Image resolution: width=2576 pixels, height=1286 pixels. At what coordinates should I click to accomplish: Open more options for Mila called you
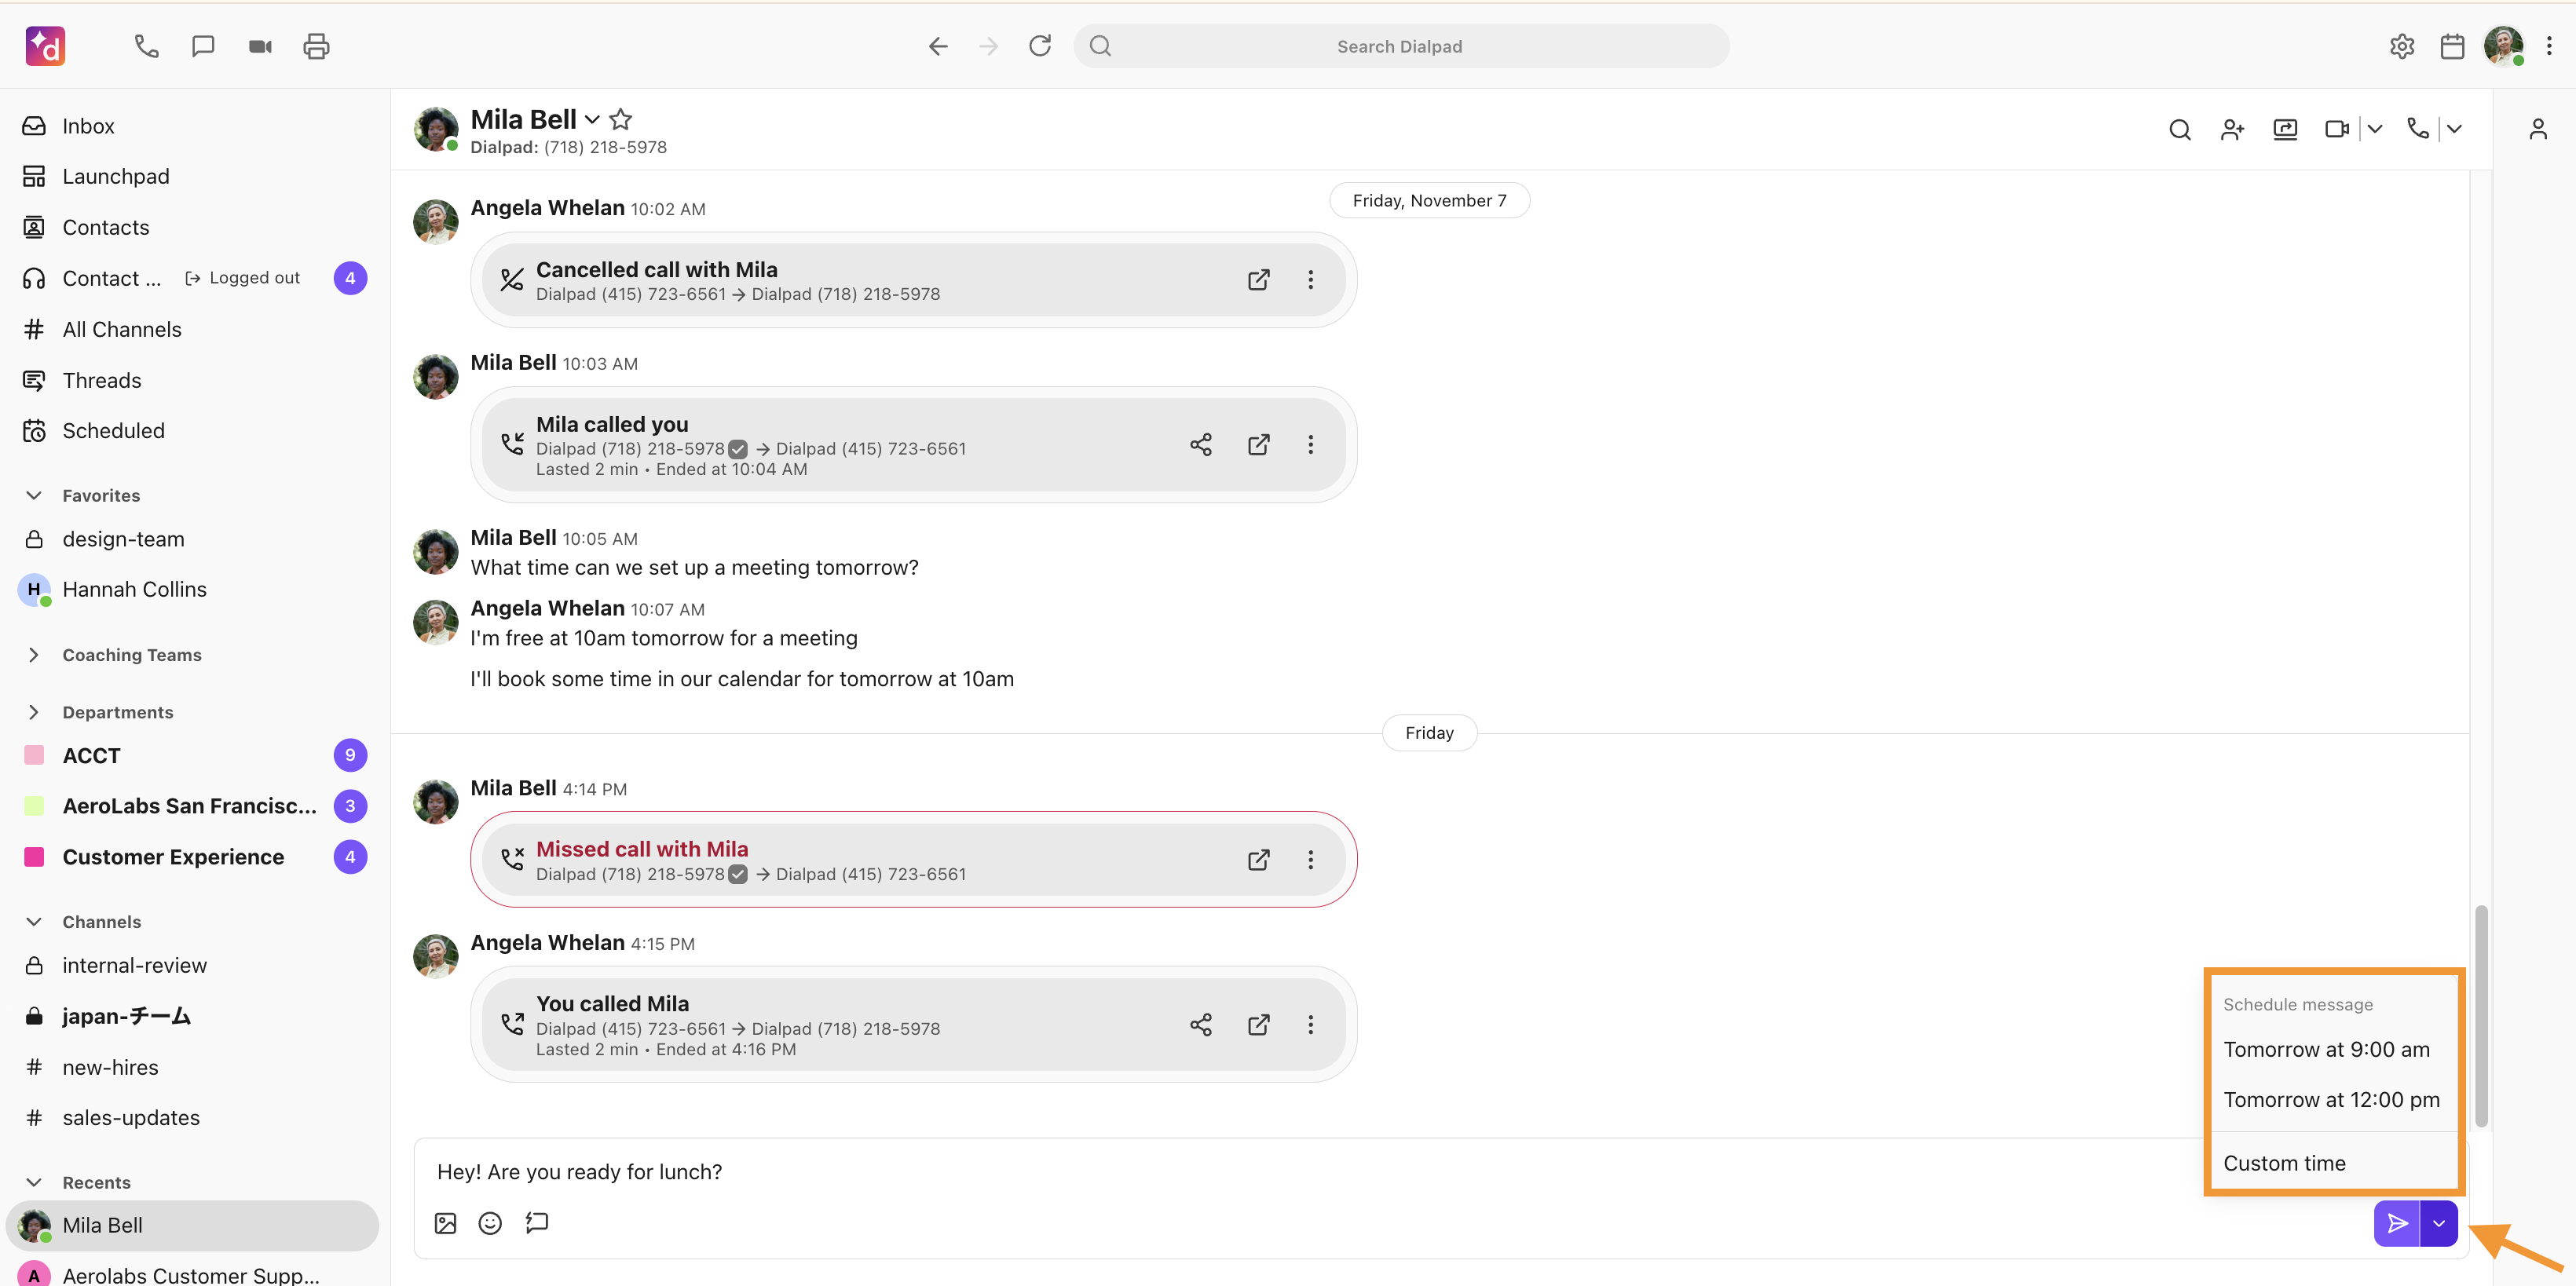(x=1310, y=445)
